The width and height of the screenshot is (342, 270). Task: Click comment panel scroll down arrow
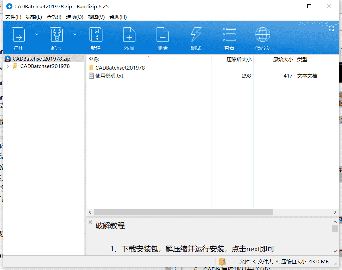pyautogui.click(x=335, y=251)
